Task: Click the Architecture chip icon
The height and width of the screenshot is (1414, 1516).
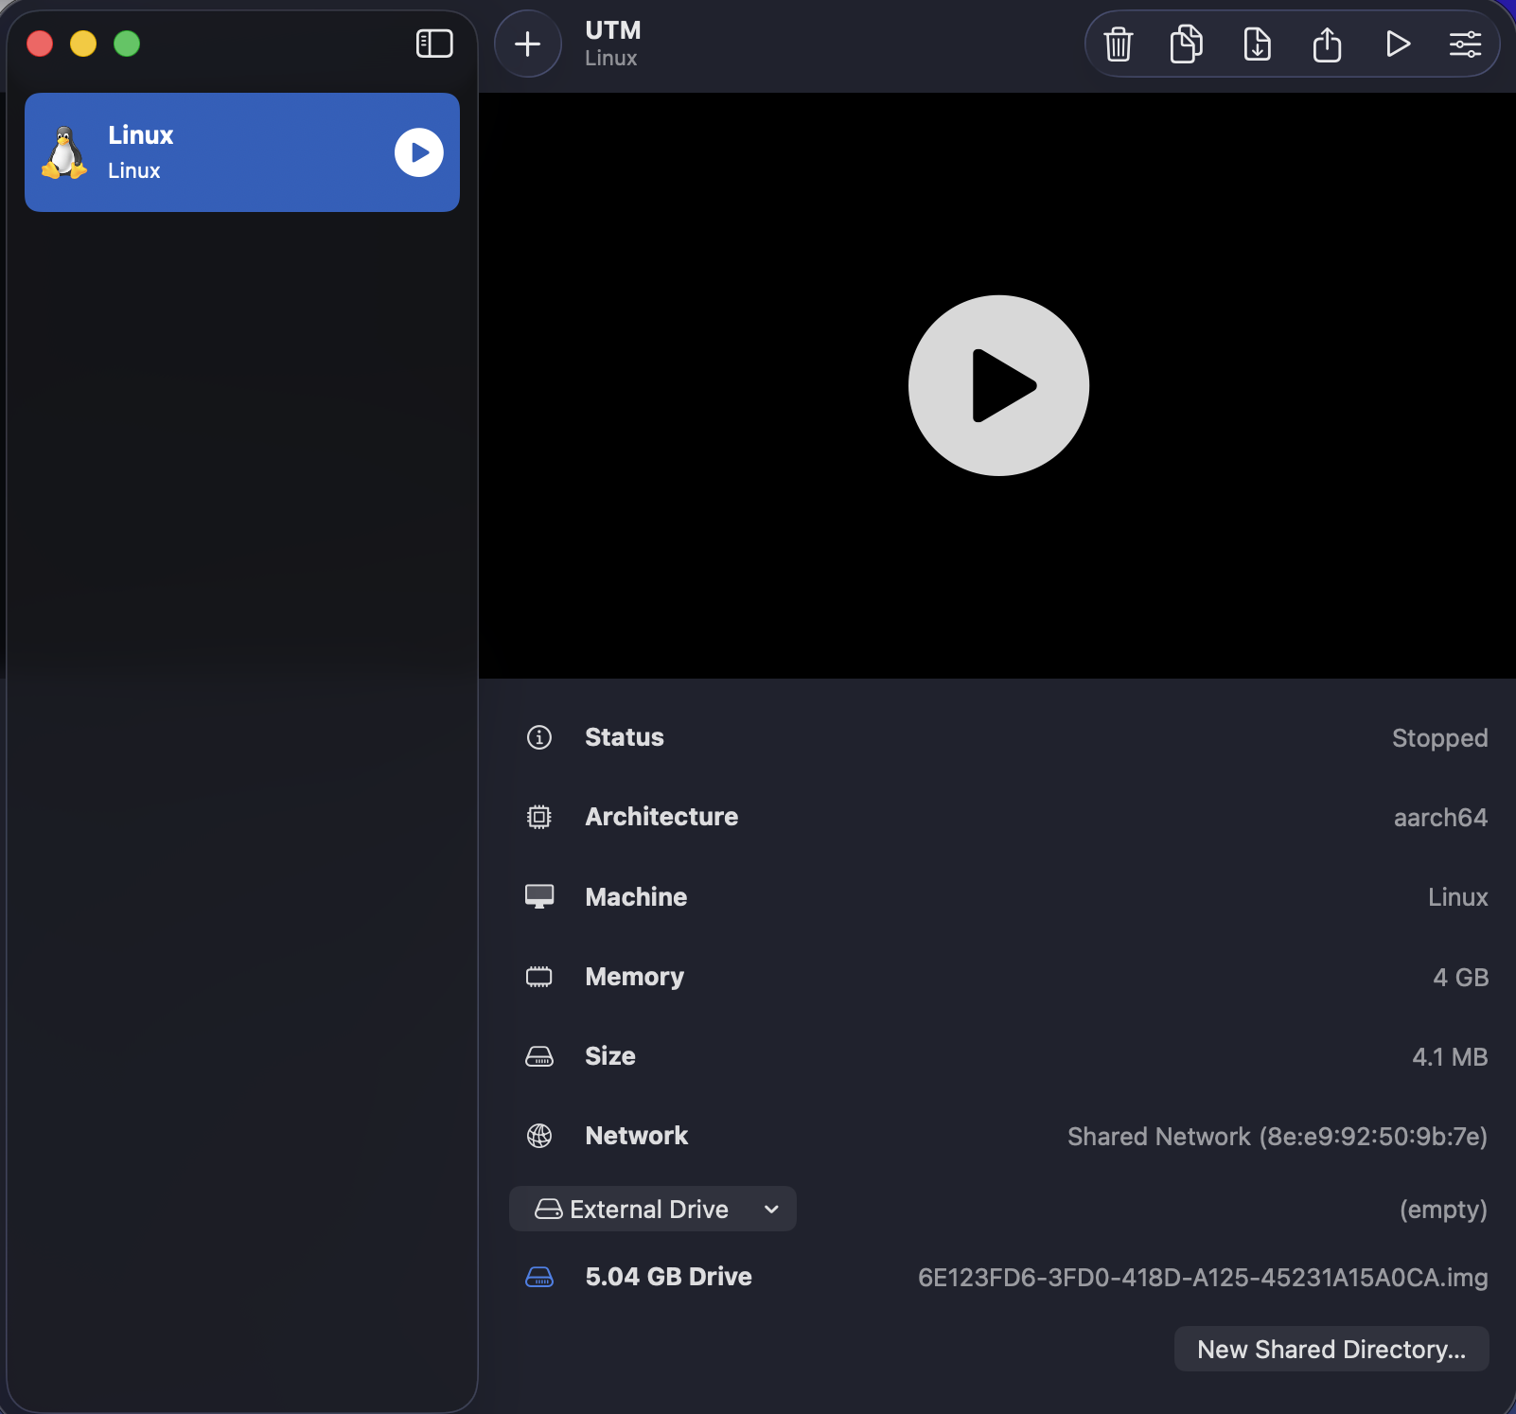Action: (x=539, y=817)
